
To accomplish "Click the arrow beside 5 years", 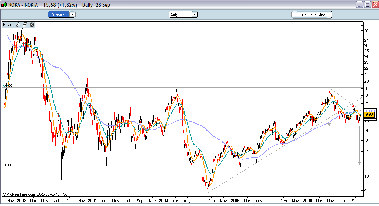I will point(72,14).
